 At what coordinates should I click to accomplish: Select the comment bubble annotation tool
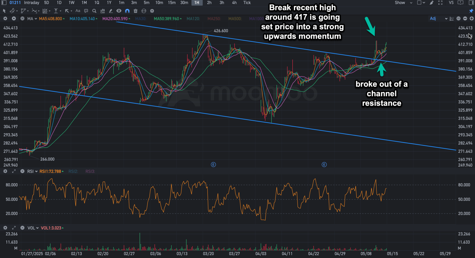pyautogui.click(x=86, y=11)
